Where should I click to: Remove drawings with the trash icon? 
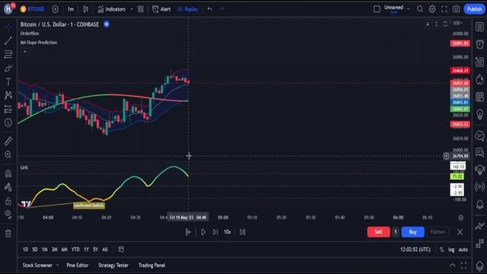[8, 234]
